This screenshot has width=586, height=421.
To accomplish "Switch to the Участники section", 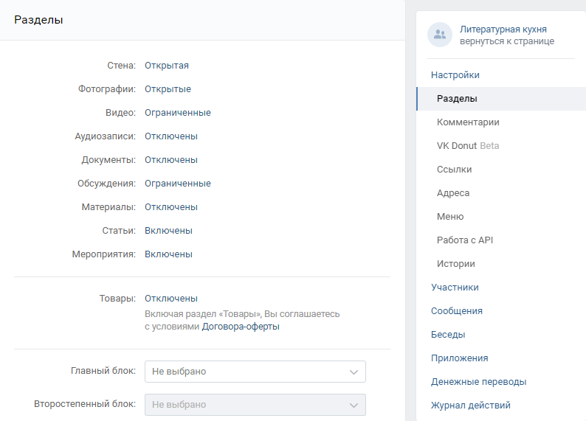I will 455,288.
